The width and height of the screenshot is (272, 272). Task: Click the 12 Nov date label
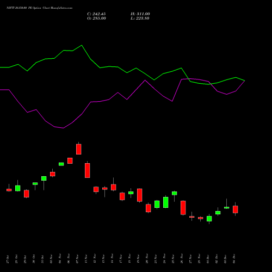coord(95,259)
